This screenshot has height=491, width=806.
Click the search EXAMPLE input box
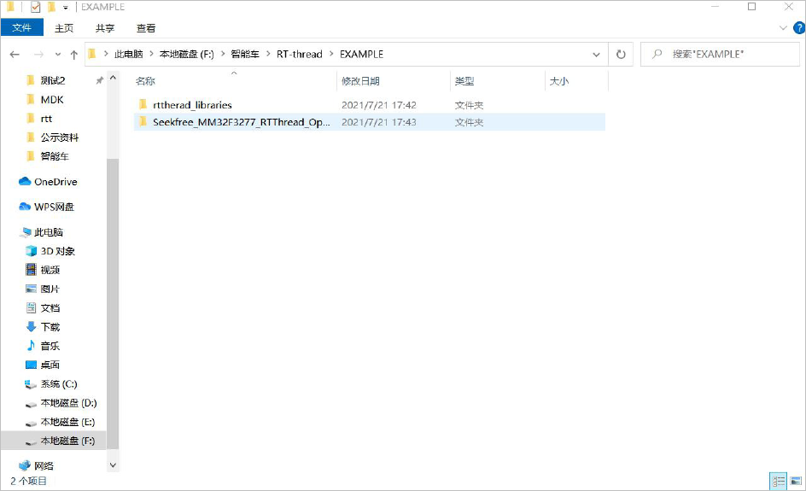(720, 54)
